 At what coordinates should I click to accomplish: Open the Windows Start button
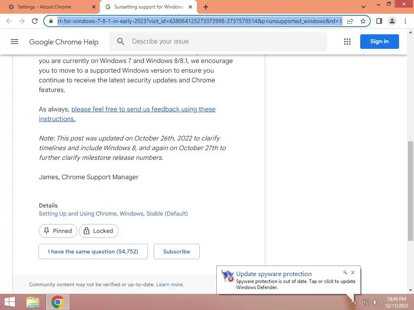click(10, 302)
